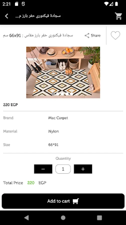
Task: Open the rug product photo
Action: click(x=63, y=72)
